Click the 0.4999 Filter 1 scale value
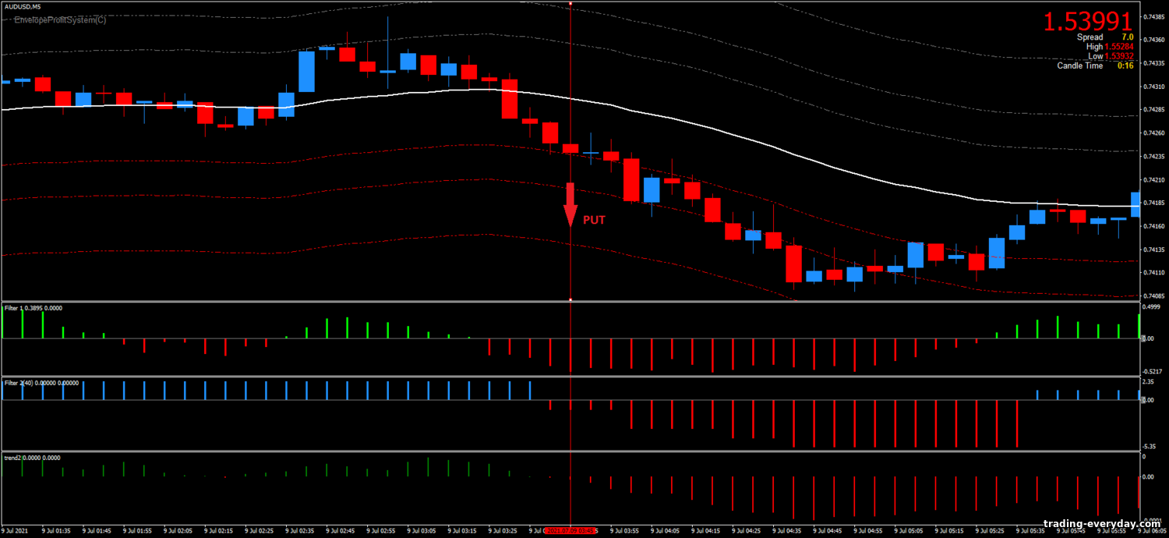The width and height of the screenshot is (1169, 538). 1151,307
